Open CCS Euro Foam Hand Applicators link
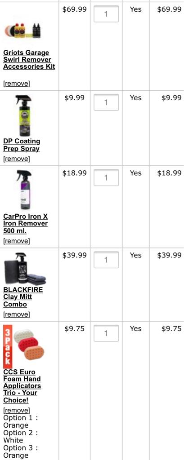Viewport: 184px width, 460px height. [22, 386]
